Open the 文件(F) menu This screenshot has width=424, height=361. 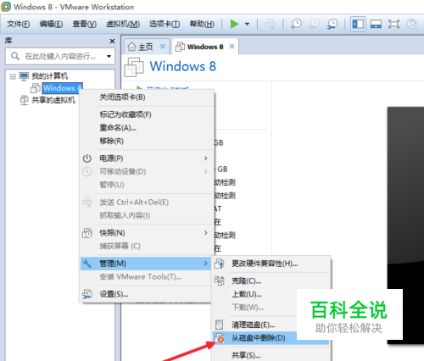(18, 24)
